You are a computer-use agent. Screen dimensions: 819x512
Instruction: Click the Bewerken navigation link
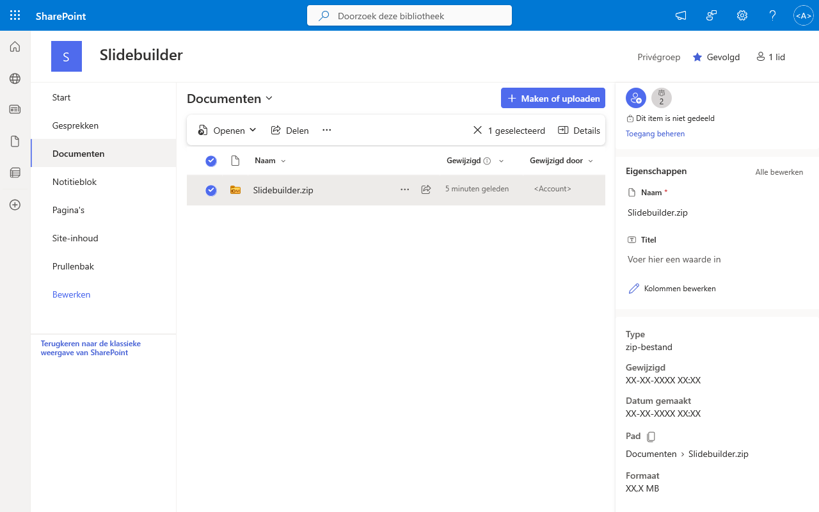(71, 294)
